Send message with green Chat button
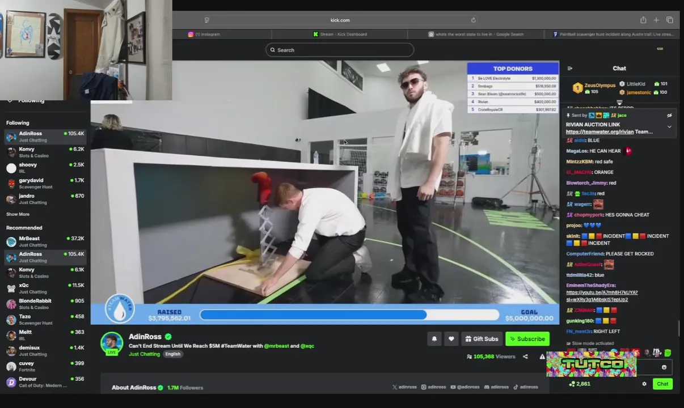This screenshot has width=684, height=408. tap(662, 384)
